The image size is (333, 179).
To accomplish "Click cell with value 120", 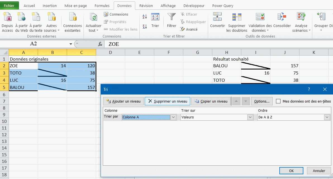I will coord(81,66).
